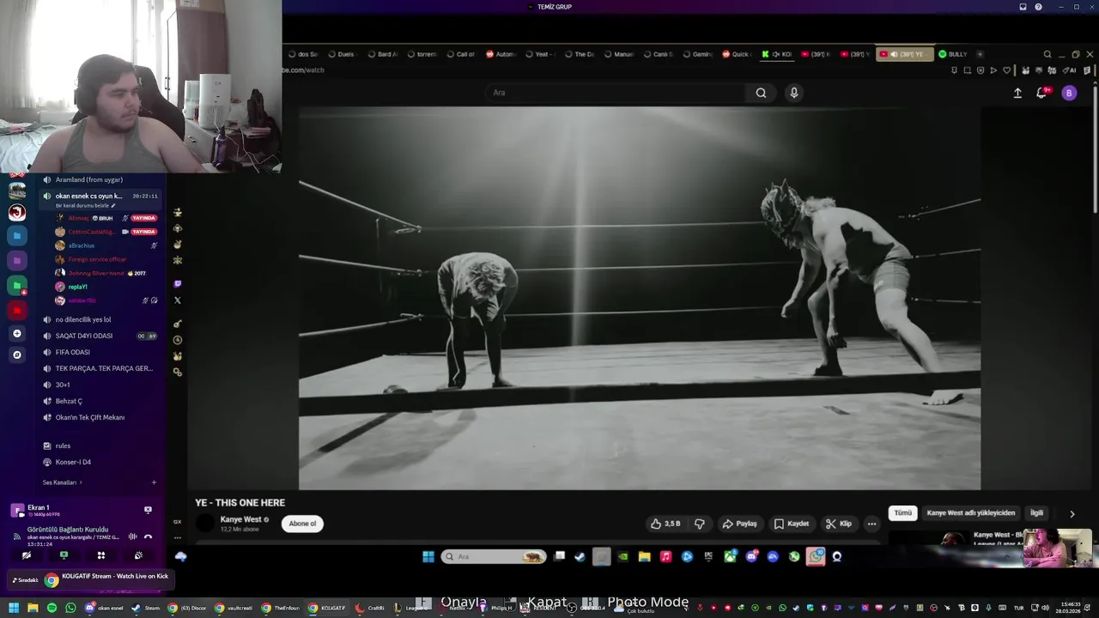The height and width of the screenshot is (618, 1099).
Task: Join the 30+1 voice channel
Action: coord(63,385)
